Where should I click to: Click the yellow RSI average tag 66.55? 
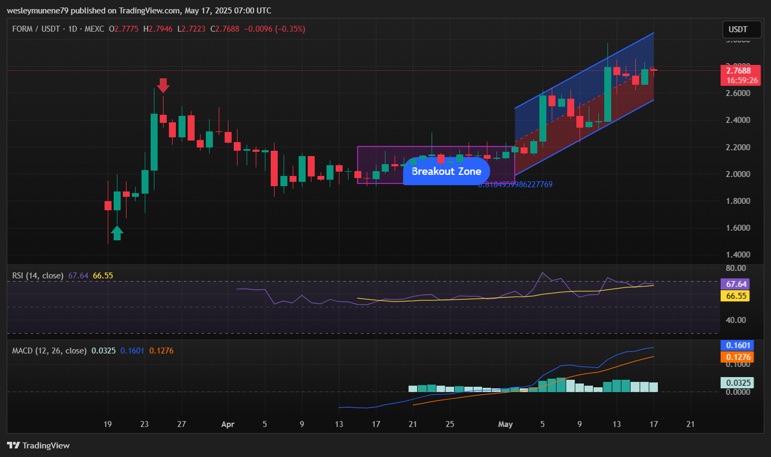pos(736,296)
